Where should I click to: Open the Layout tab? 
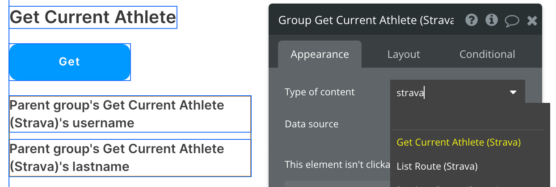(404, 54)
